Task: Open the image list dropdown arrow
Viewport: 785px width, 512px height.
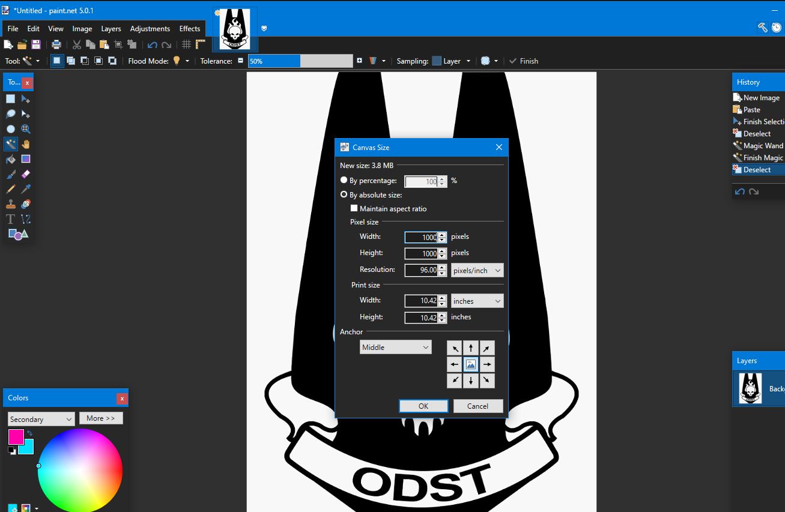Action: tap(264, 28)
